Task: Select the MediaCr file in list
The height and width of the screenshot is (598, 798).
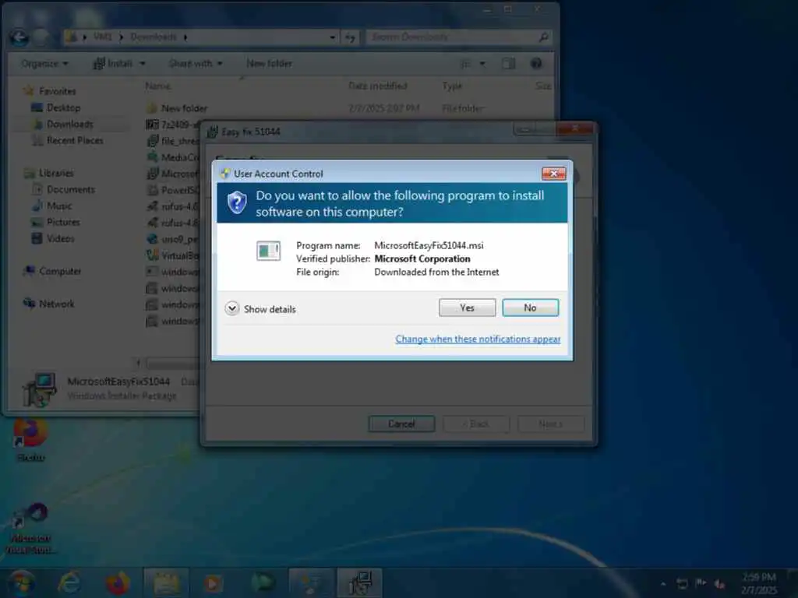Action: (173, 157)
